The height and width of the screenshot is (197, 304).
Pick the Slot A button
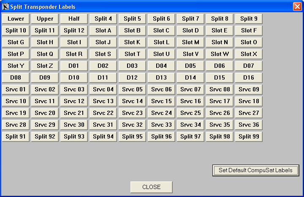point(103,31)
